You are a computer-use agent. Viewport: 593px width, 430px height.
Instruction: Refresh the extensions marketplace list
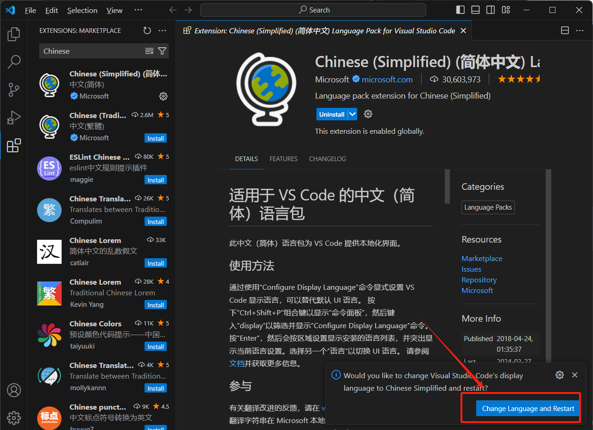pyautogui.click(x=147, y=31)
